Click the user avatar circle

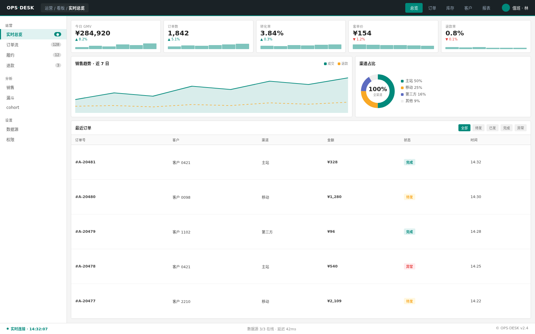[x=506, y=8]
